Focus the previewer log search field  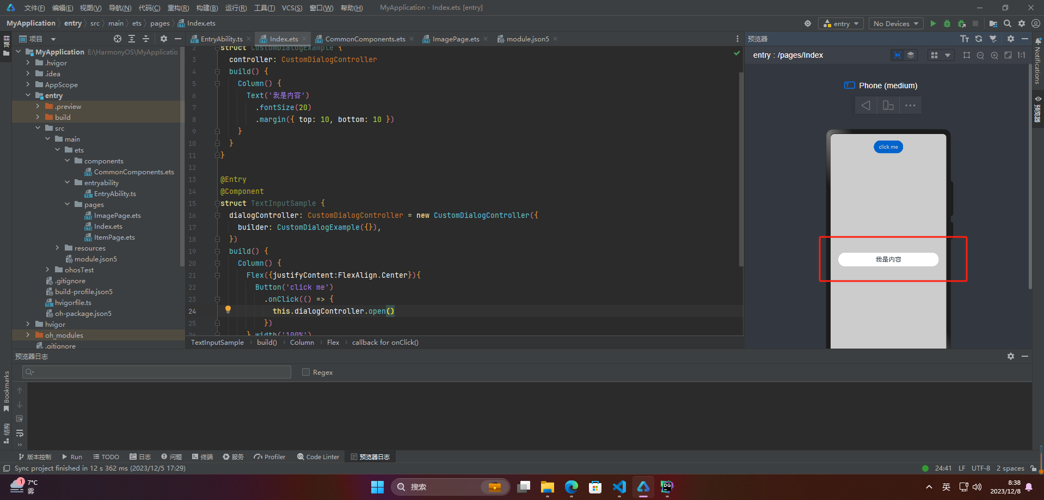point(157,372)
